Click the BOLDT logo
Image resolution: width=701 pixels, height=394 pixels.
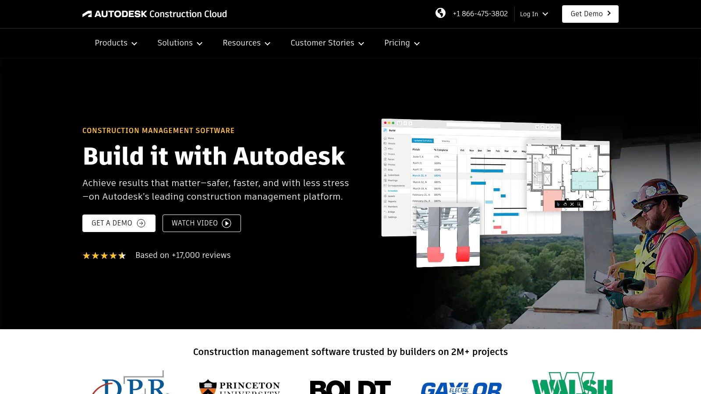(350, 387)
